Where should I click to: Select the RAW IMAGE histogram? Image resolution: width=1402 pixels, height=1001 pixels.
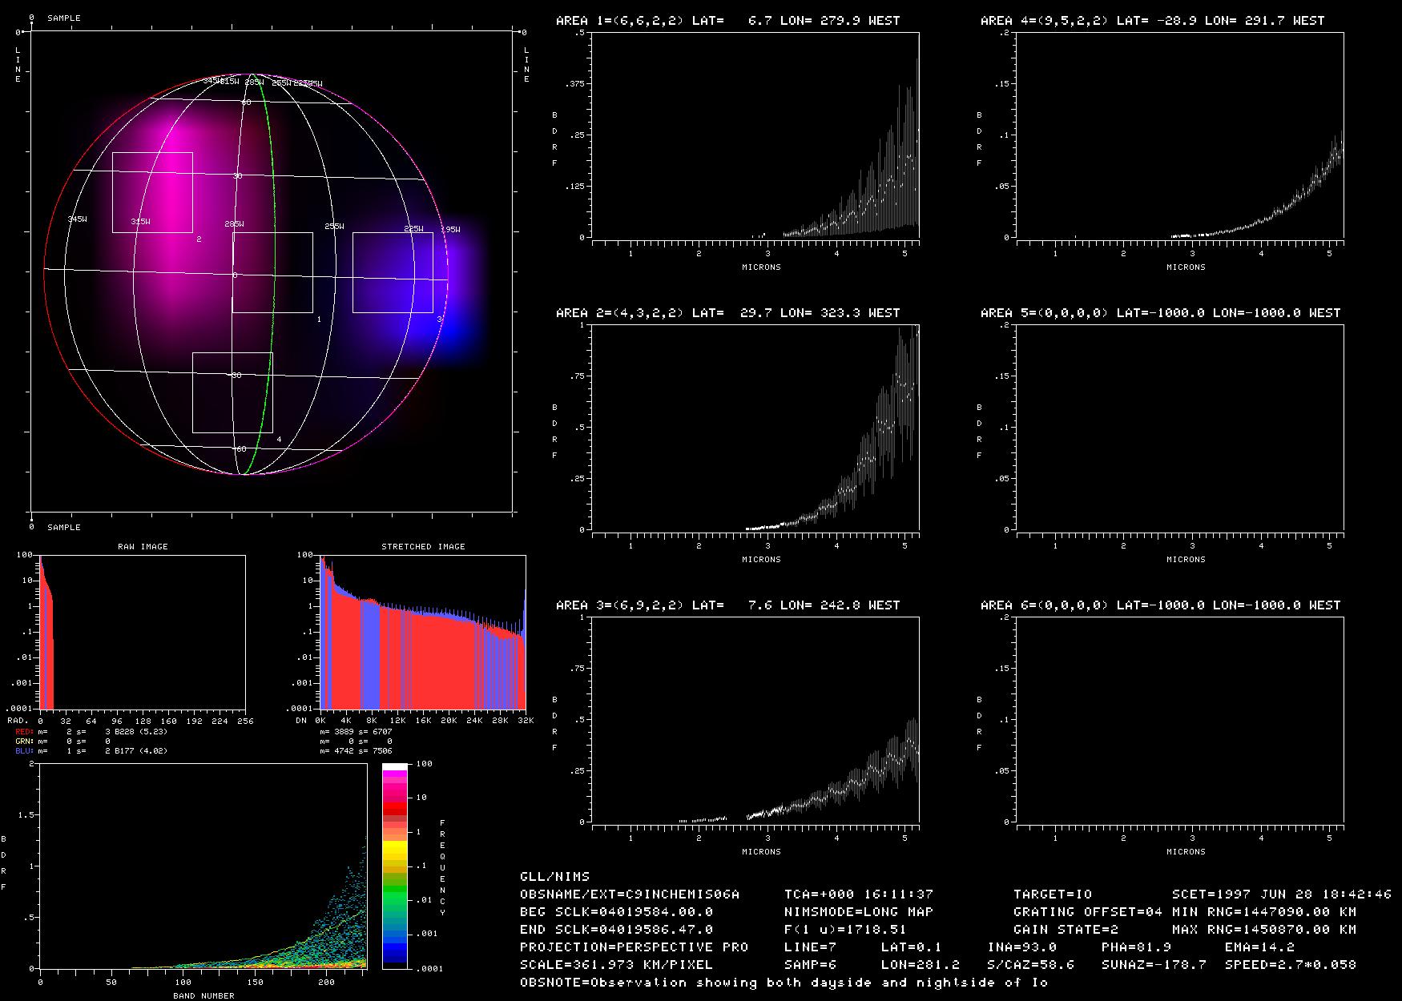143,632
